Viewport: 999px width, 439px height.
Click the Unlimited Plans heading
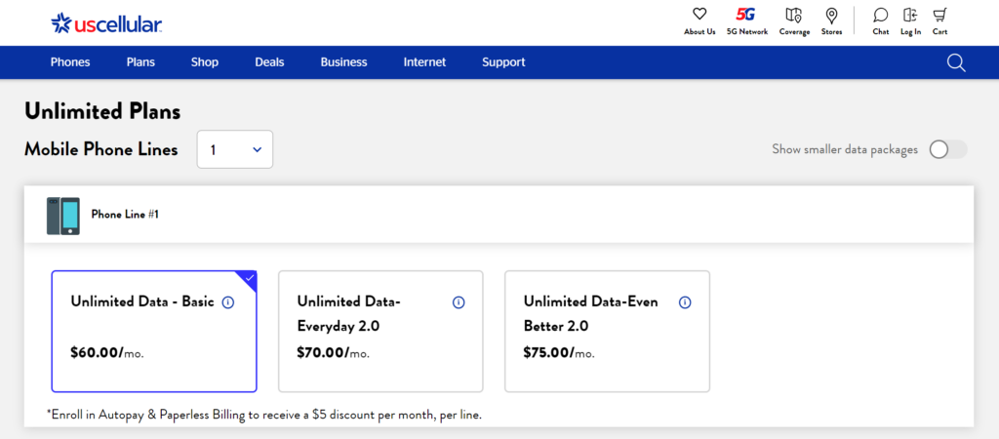click(x=102, y=111)
